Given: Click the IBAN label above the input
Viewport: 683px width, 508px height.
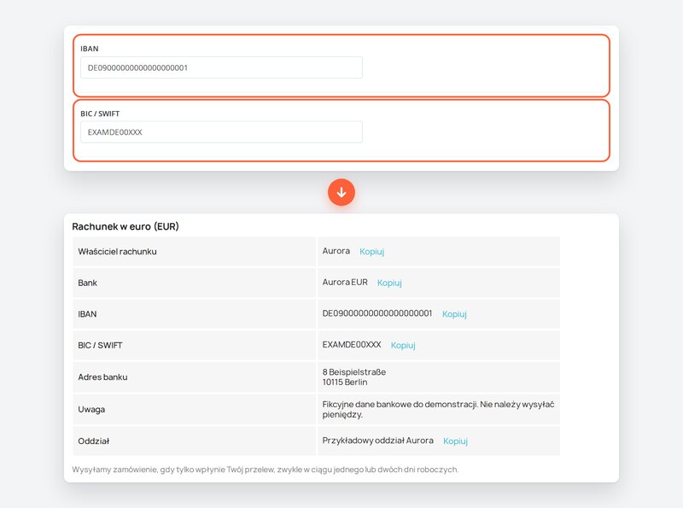Looking at the screenshot, I should (90, 49).
